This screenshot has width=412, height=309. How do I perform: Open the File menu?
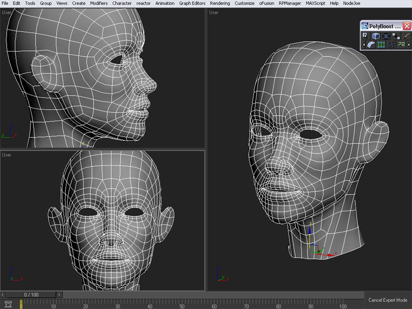click(5, 4)
